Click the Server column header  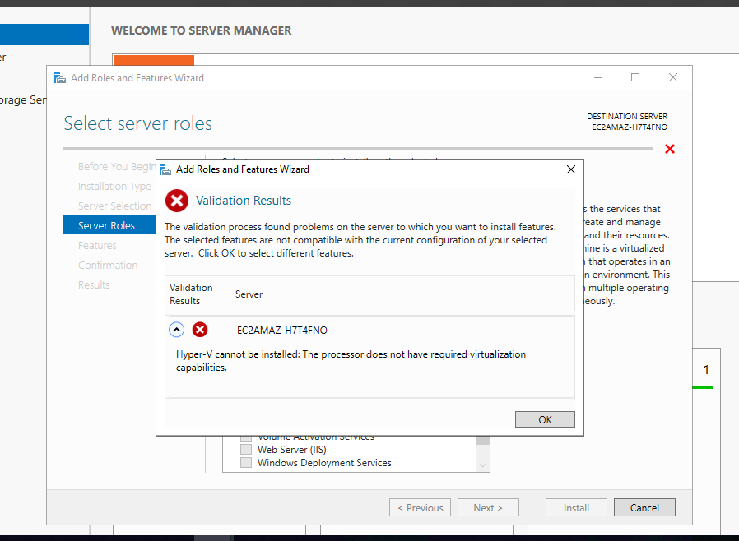pyautogui.click(x=249, y=294)
